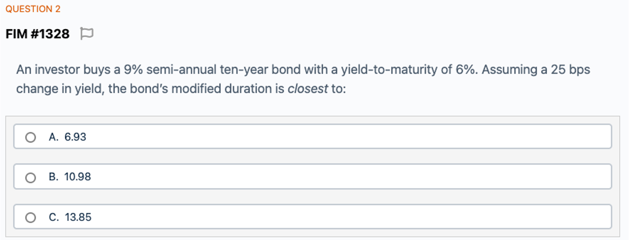This screenshot has width=629, height=240.
Task: Click the 6.93 answer value text
Action: pos(75,137)
